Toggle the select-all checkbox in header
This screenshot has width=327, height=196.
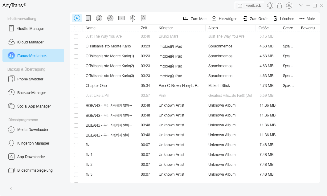click(x=76, y=28)
